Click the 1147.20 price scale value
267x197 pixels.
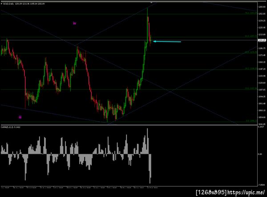[262, 69]
